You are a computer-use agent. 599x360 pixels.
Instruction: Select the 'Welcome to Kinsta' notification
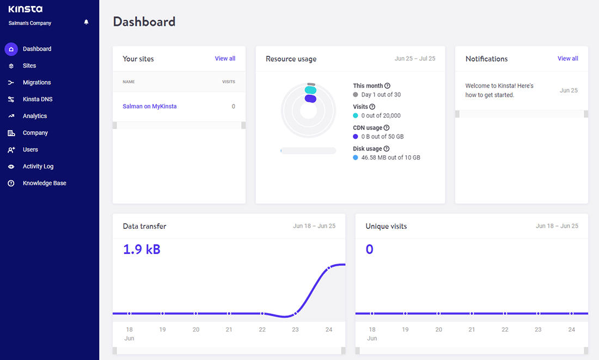(x=501, y=90)
